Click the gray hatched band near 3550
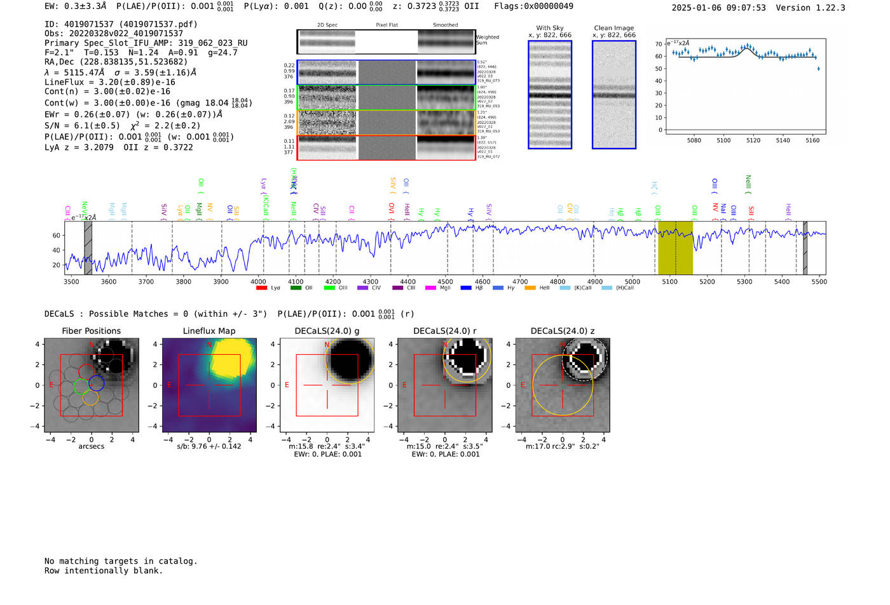This screenshot has height=605, width=890. (88, 248)
